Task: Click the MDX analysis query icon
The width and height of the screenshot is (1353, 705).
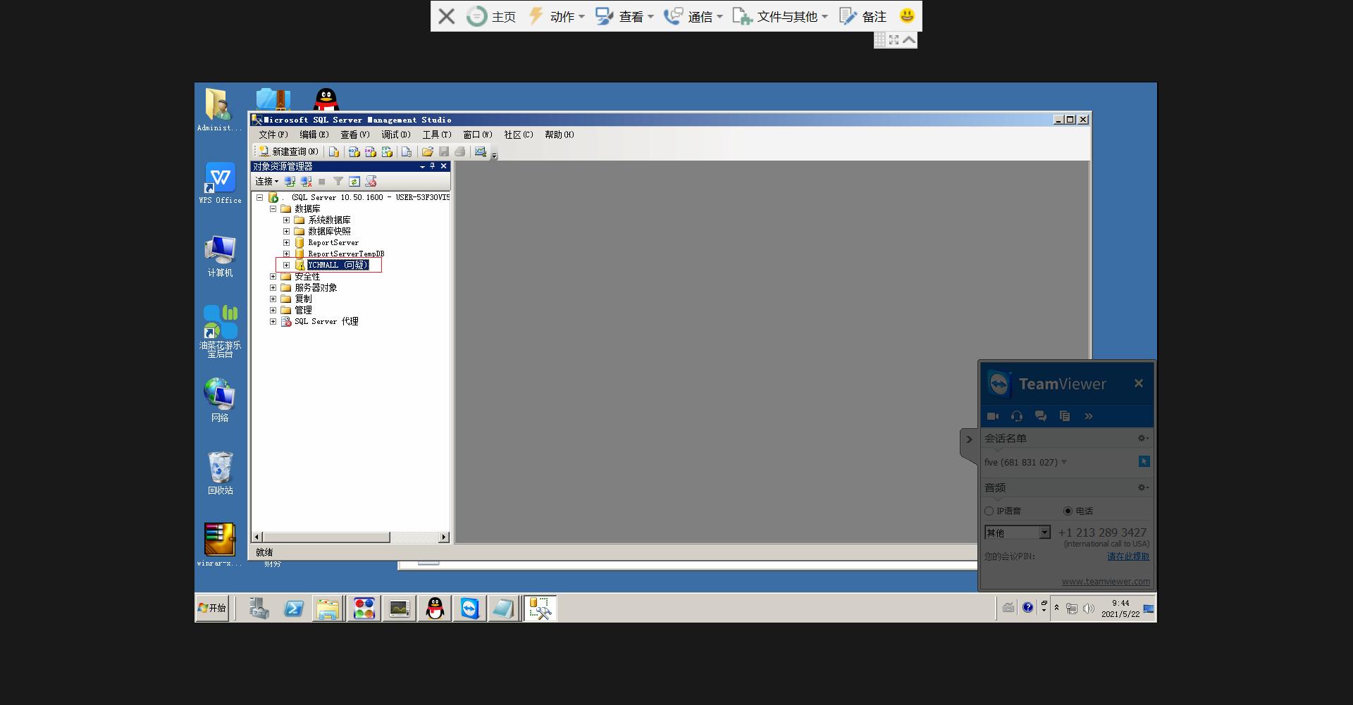Action: (354, 151)
